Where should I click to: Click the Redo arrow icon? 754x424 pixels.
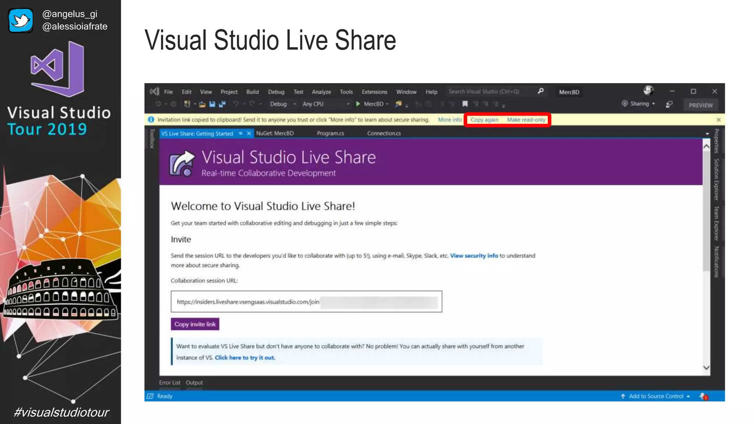click(x=252, y=104)
